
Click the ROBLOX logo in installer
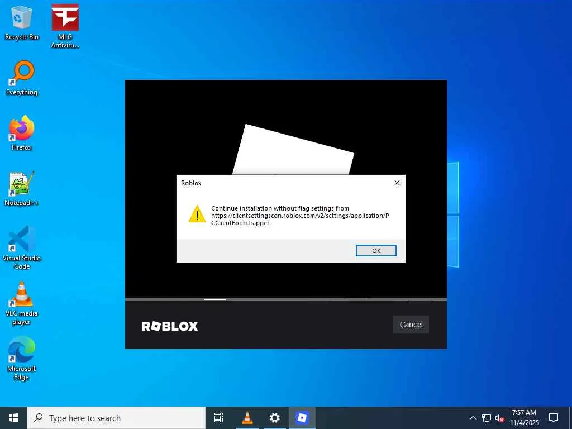[170, 326]
